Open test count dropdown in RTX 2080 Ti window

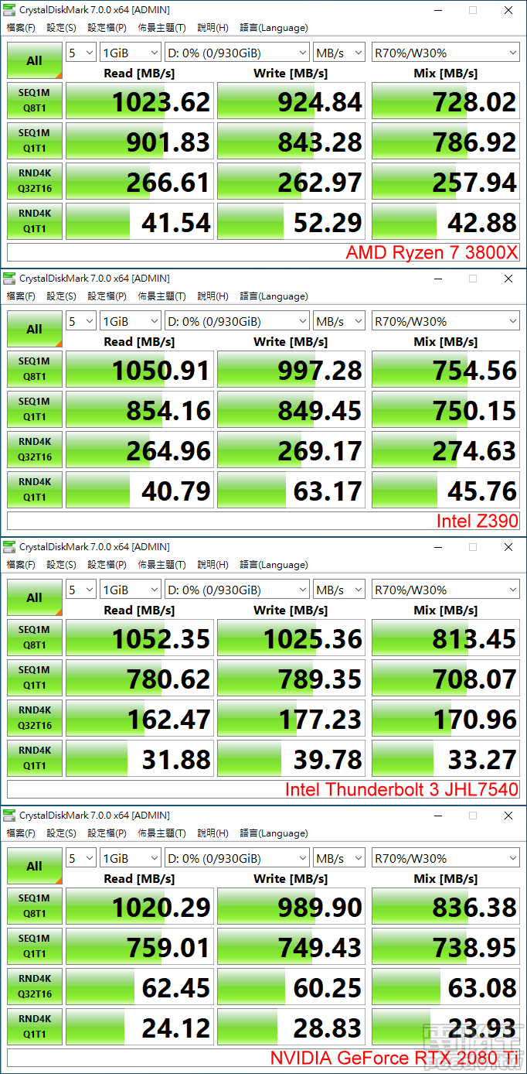pos(81,858)
